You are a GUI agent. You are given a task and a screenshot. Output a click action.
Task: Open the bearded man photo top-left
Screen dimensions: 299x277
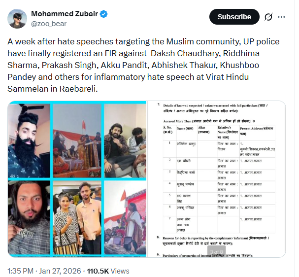[x=29, y=139]
